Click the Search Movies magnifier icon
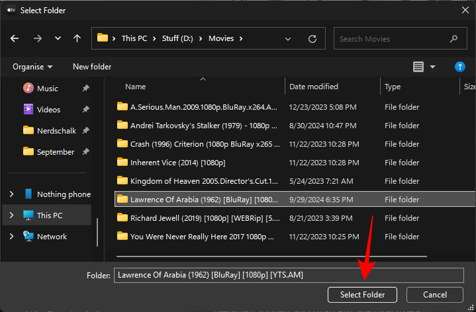This screenshot has width=476, height=312. [454, 39]
